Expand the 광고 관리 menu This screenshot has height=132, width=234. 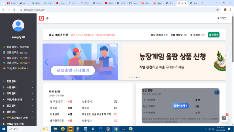click(x=18, y=106)
